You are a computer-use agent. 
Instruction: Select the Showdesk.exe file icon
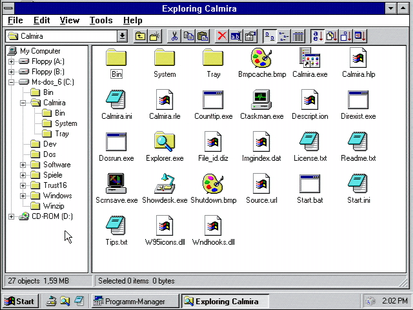coord(165,184)
